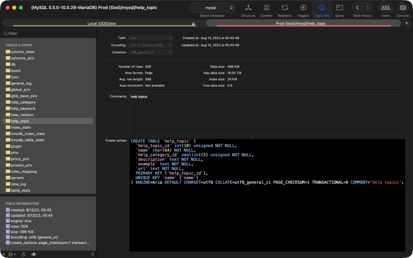Select the help_keyword table in sidebar

(23, 109)
